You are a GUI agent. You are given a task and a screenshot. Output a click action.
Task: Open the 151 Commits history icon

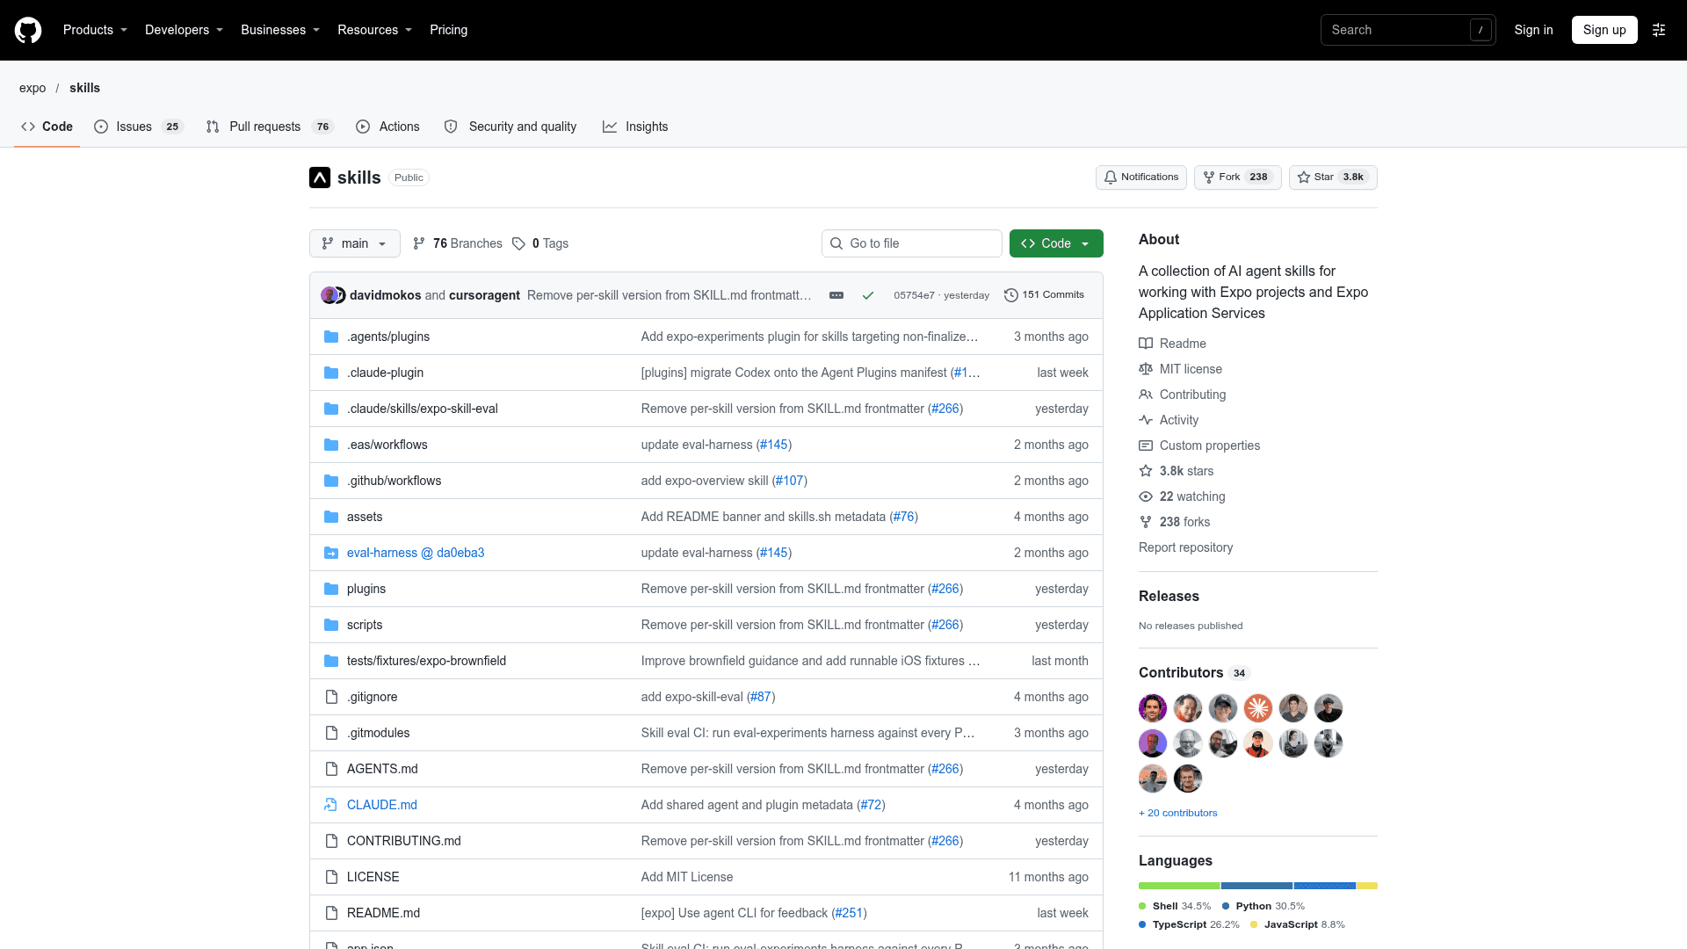coord(1011,295)
